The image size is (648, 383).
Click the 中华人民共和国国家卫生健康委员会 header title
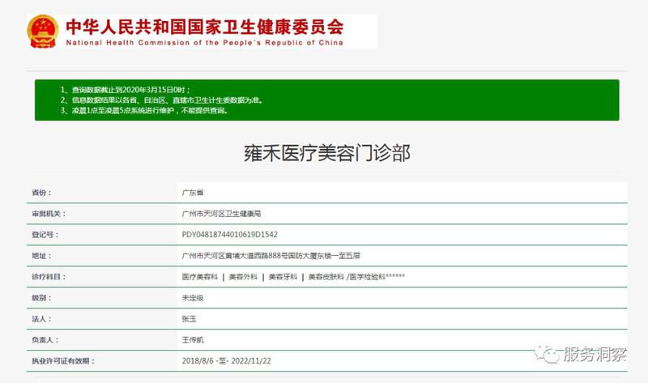(204, 24)
